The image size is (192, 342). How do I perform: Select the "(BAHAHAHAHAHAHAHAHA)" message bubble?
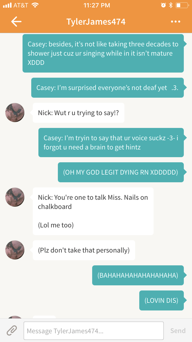coord(138,275)
